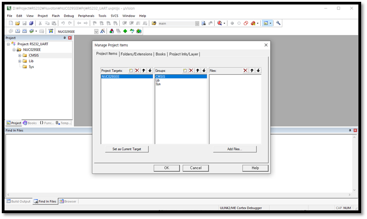The image size is (367, 219).
Task: Collapse the Project: RS232_UART tree node
Action: (x=9, y=44)
